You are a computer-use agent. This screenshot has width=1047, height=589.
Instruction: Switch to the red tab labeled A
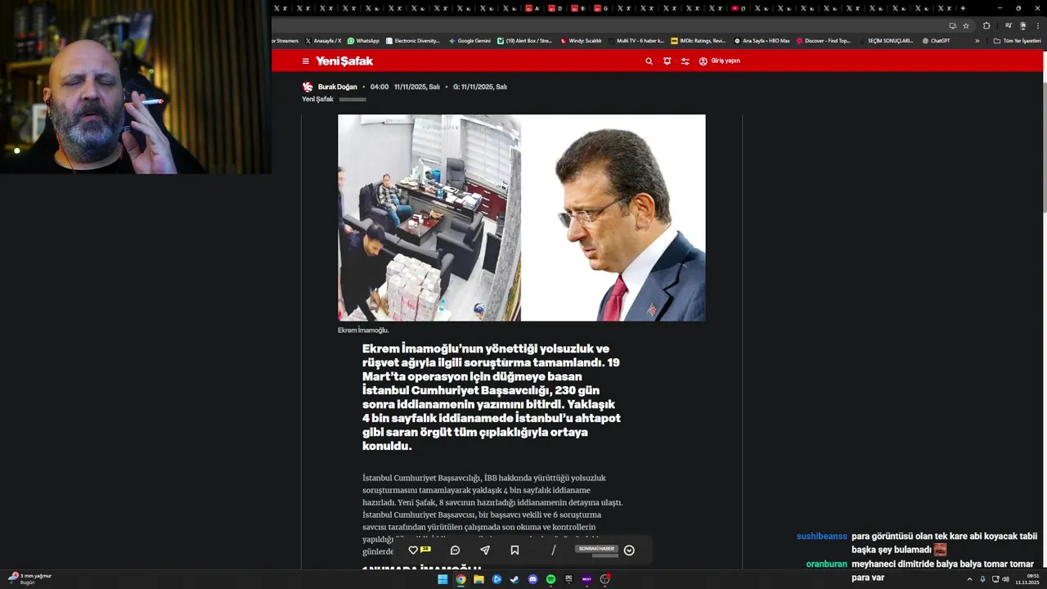(532, 8)
